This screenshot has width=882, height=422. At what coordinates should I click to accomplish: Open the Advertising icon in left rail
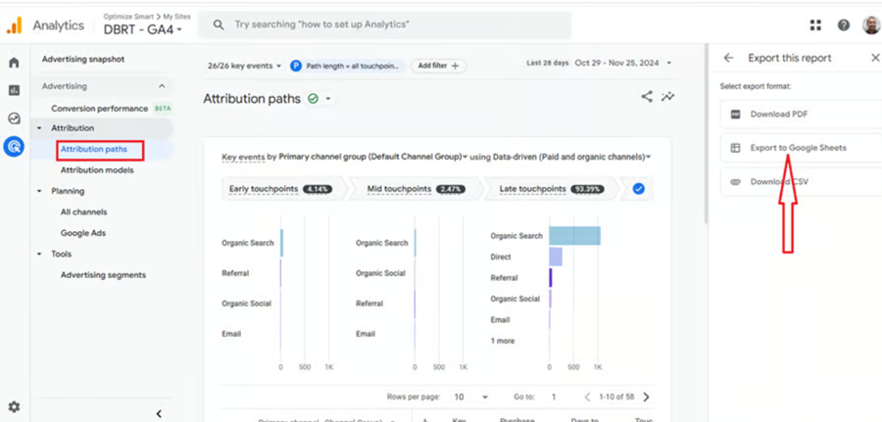coord(14,147)
